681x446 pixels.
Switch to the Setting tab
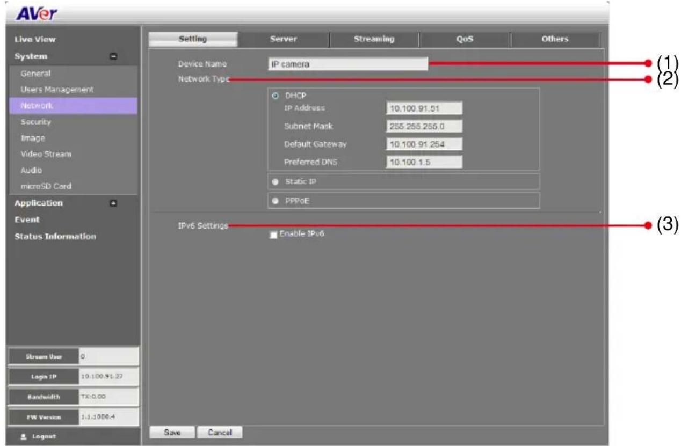point(192,39)
